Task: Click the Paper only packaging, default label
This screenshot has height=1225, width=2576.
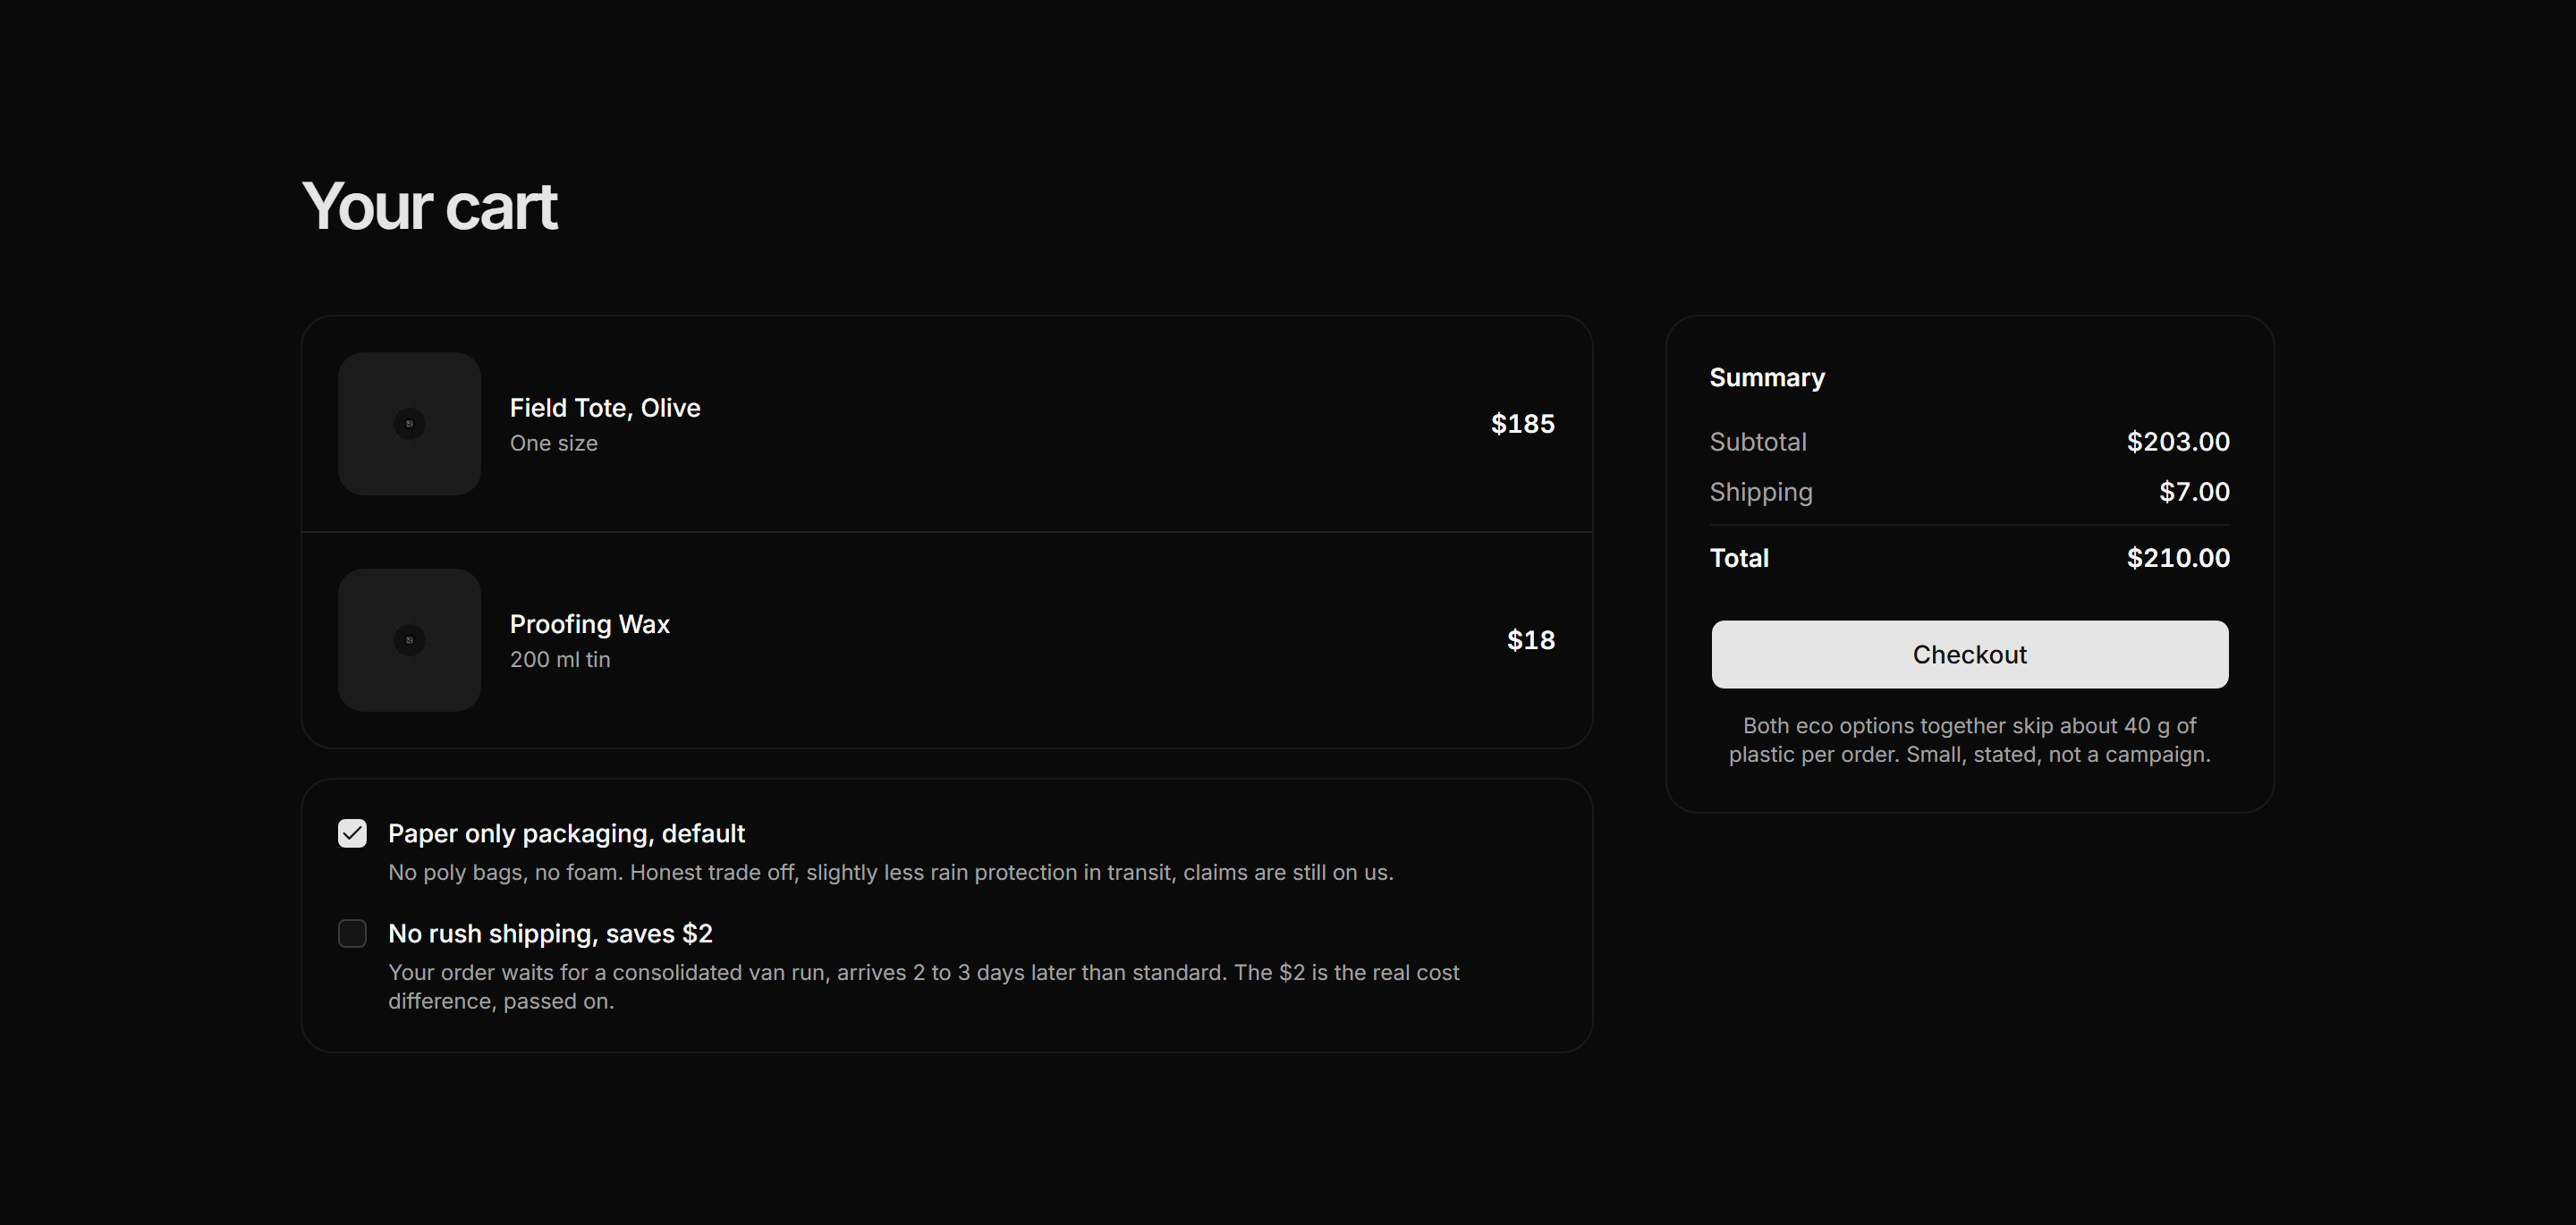Action: click(x=566, y=833)
